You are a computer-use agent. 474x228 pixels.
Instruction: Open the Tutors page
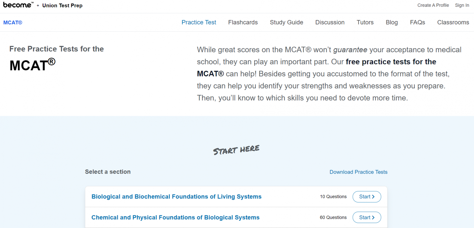click(365, 22)
